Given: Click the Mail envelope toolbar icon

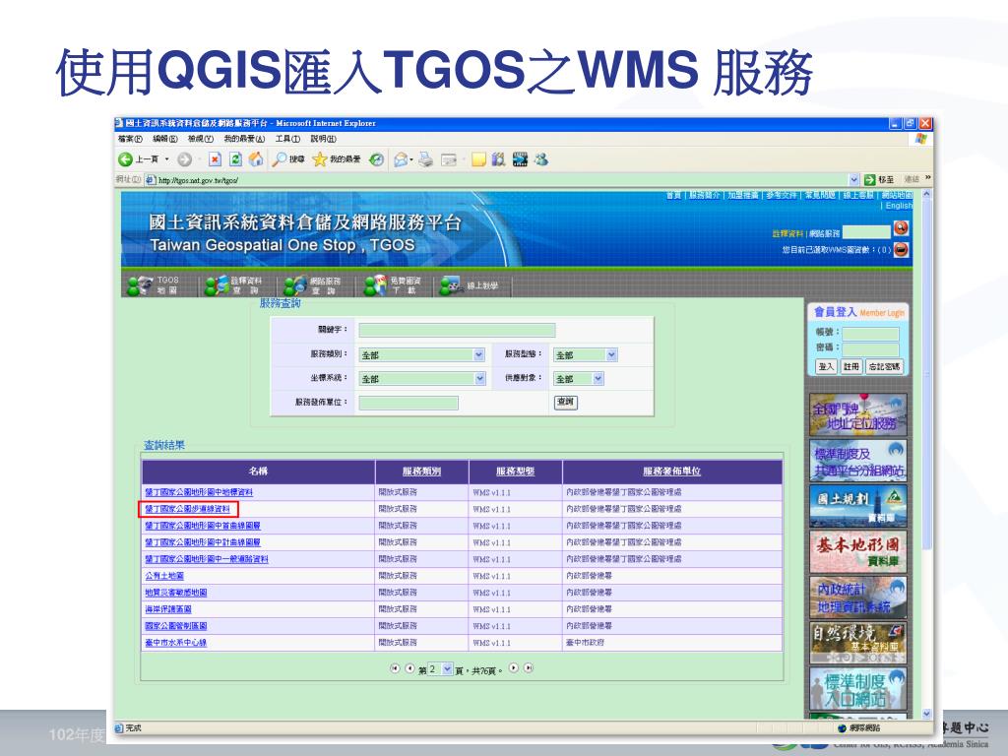Looking at the screenshot, I should [x=401, y=159].
